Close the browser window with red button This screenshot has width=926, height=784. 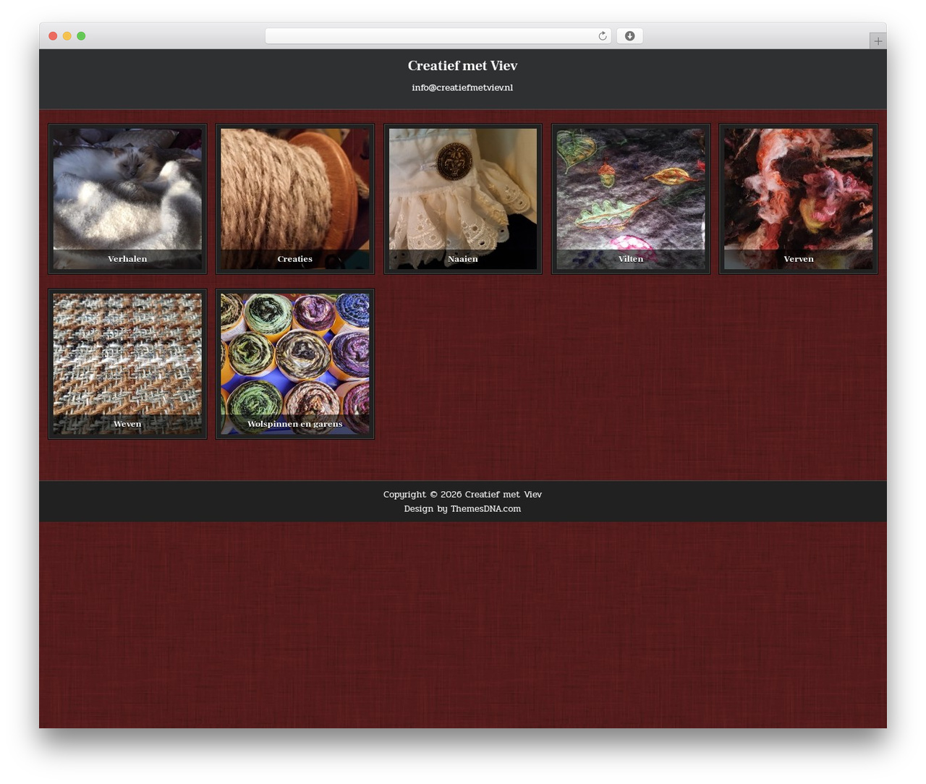[x=53, y=36]
